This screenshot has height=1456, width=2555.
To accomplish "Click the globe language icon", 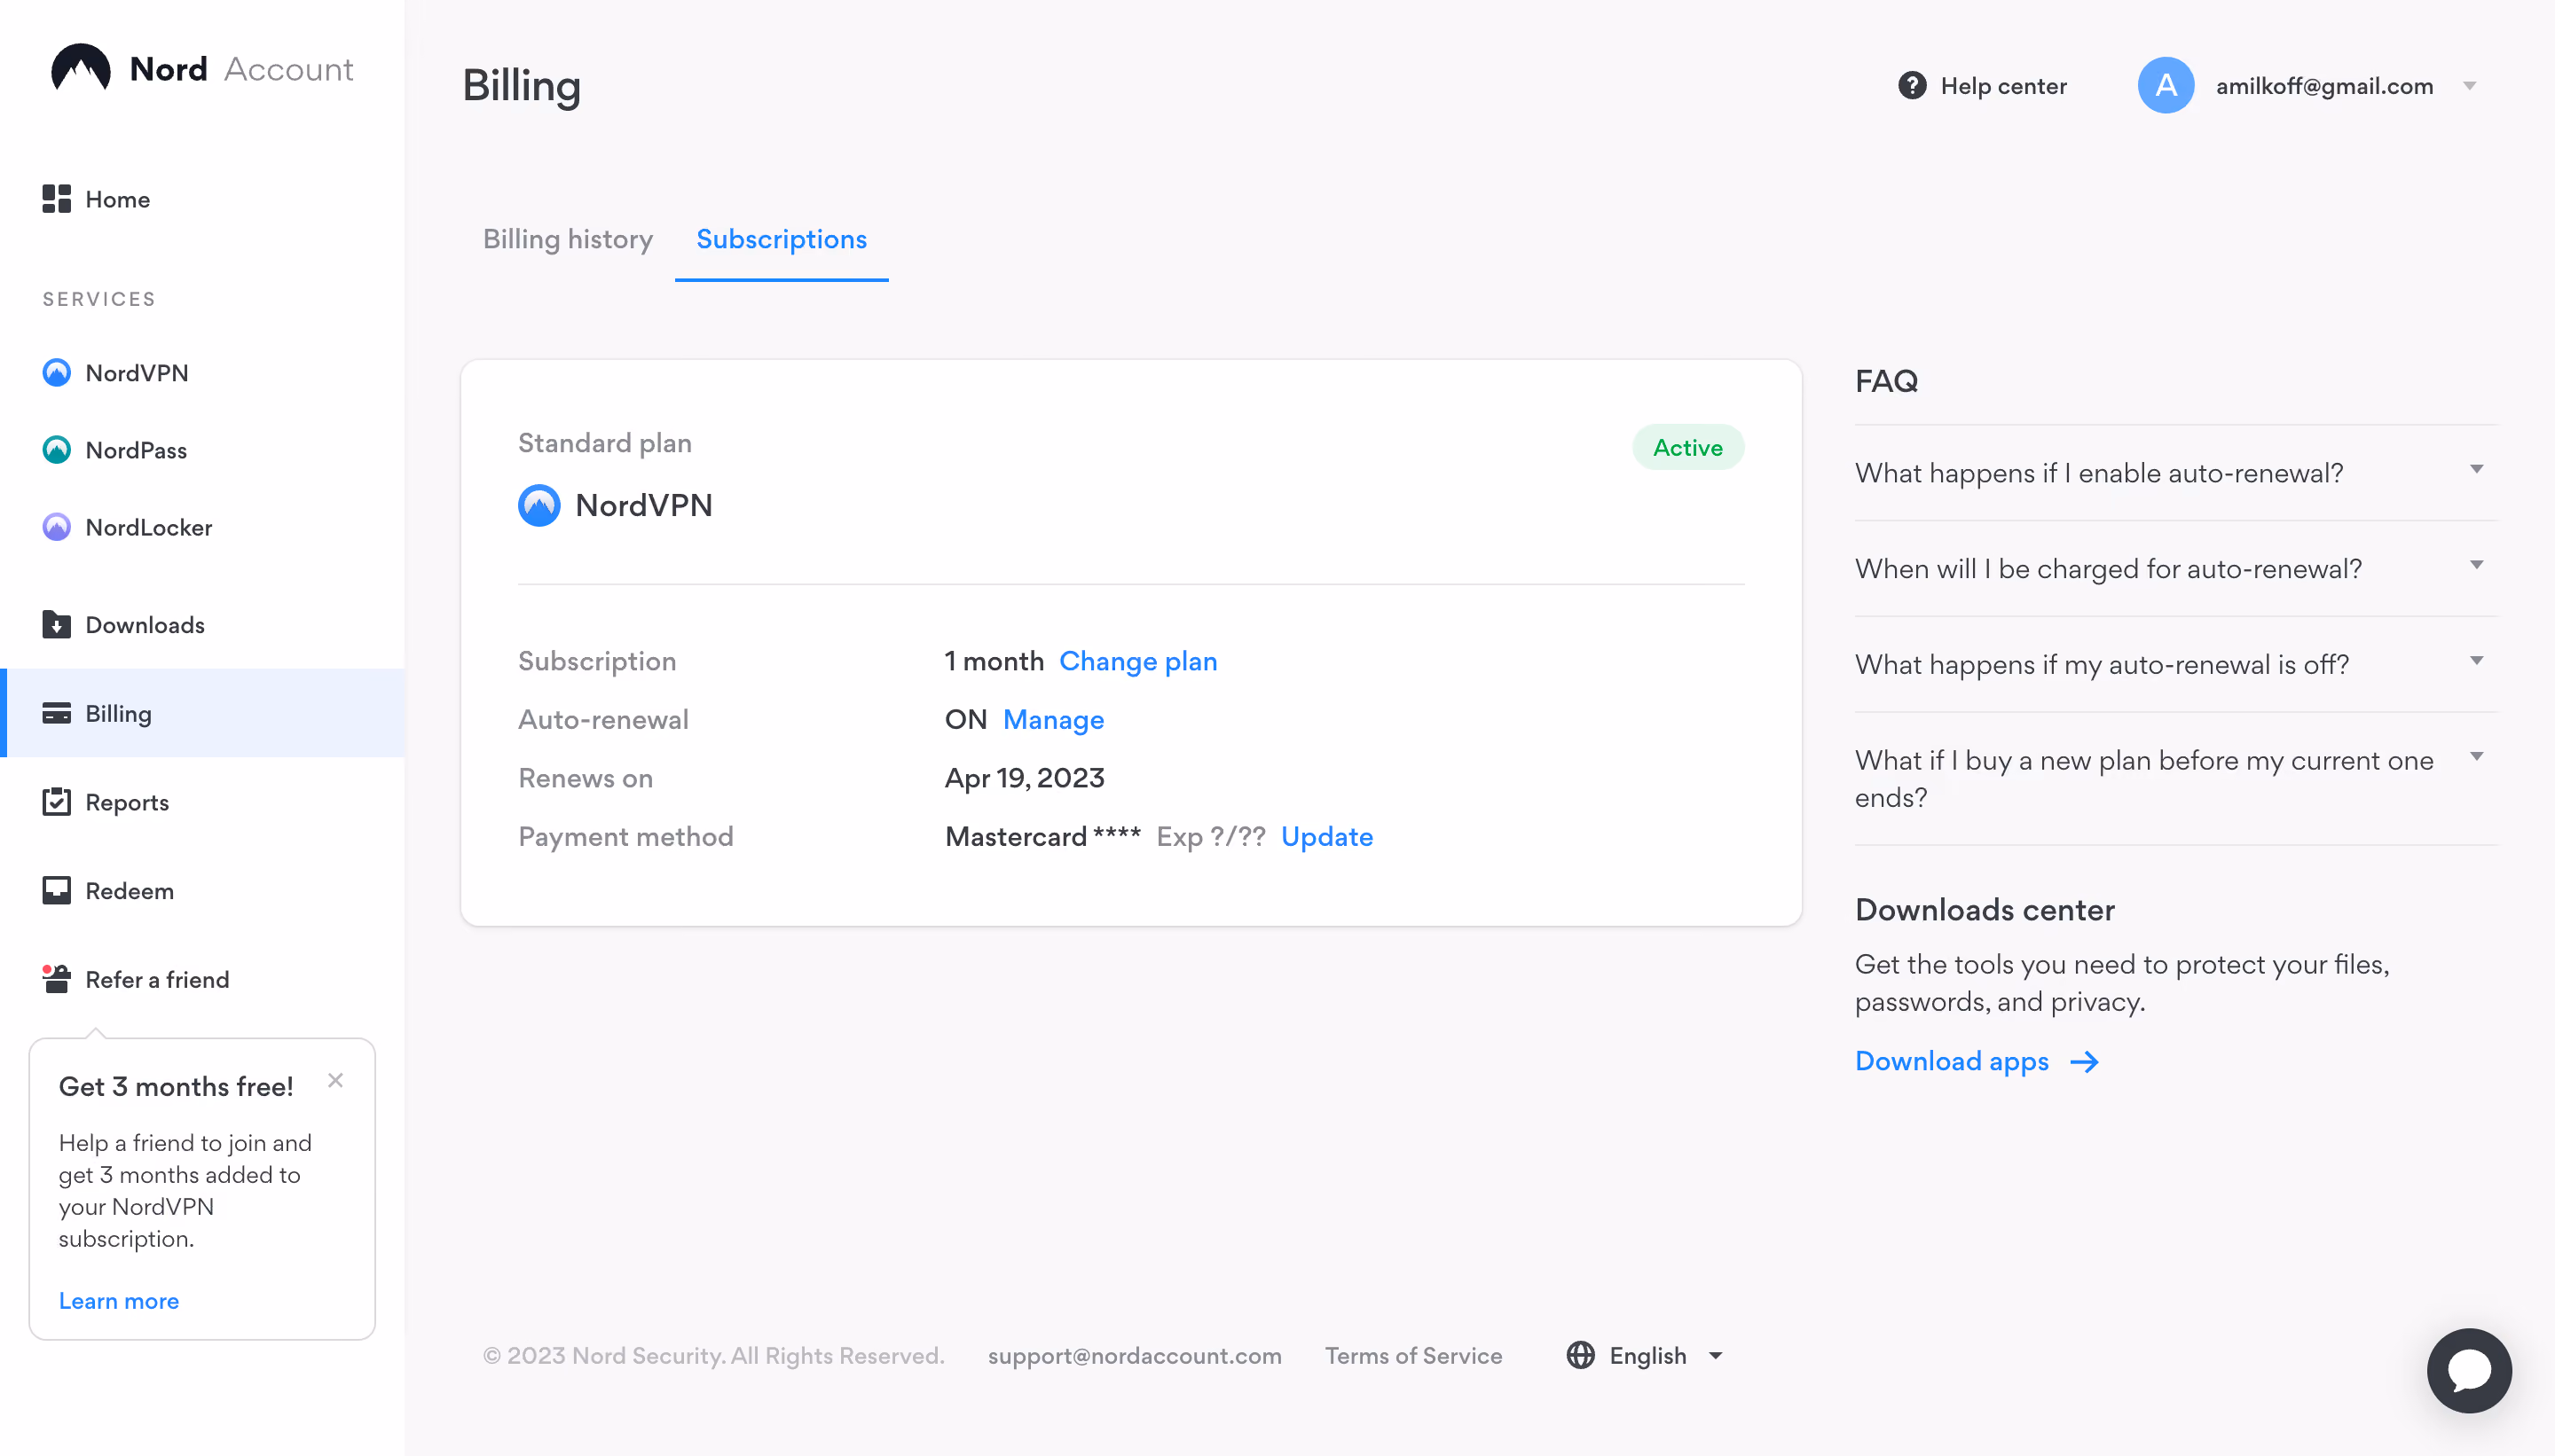I will coord(1581,1355).
